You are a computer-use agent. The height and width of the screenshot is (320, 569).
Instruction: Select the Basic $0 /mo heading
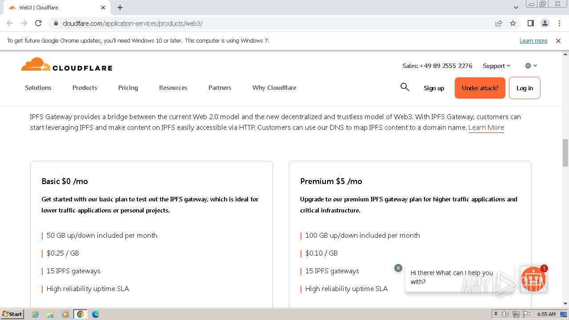65,181
